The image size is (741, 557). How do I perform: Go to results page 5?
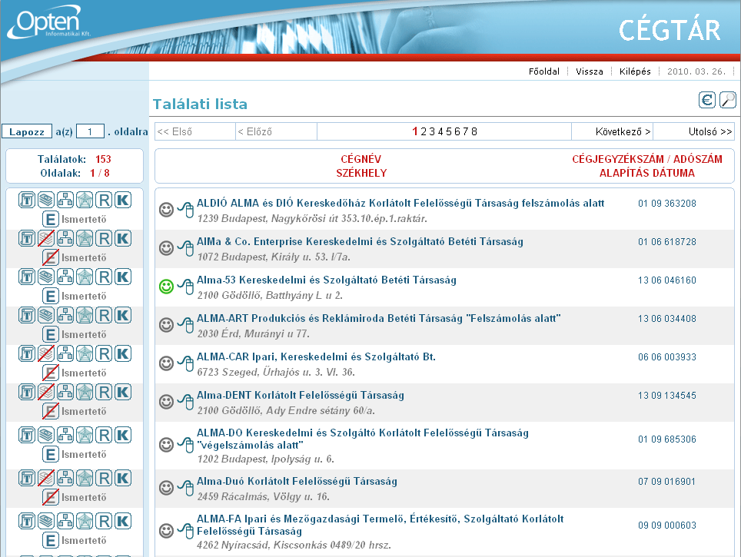point(449,132)
